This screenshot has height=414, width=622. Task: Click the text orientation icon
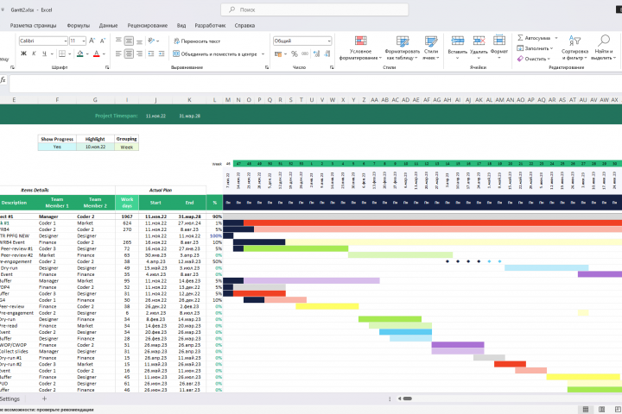[x=151, y=41]
